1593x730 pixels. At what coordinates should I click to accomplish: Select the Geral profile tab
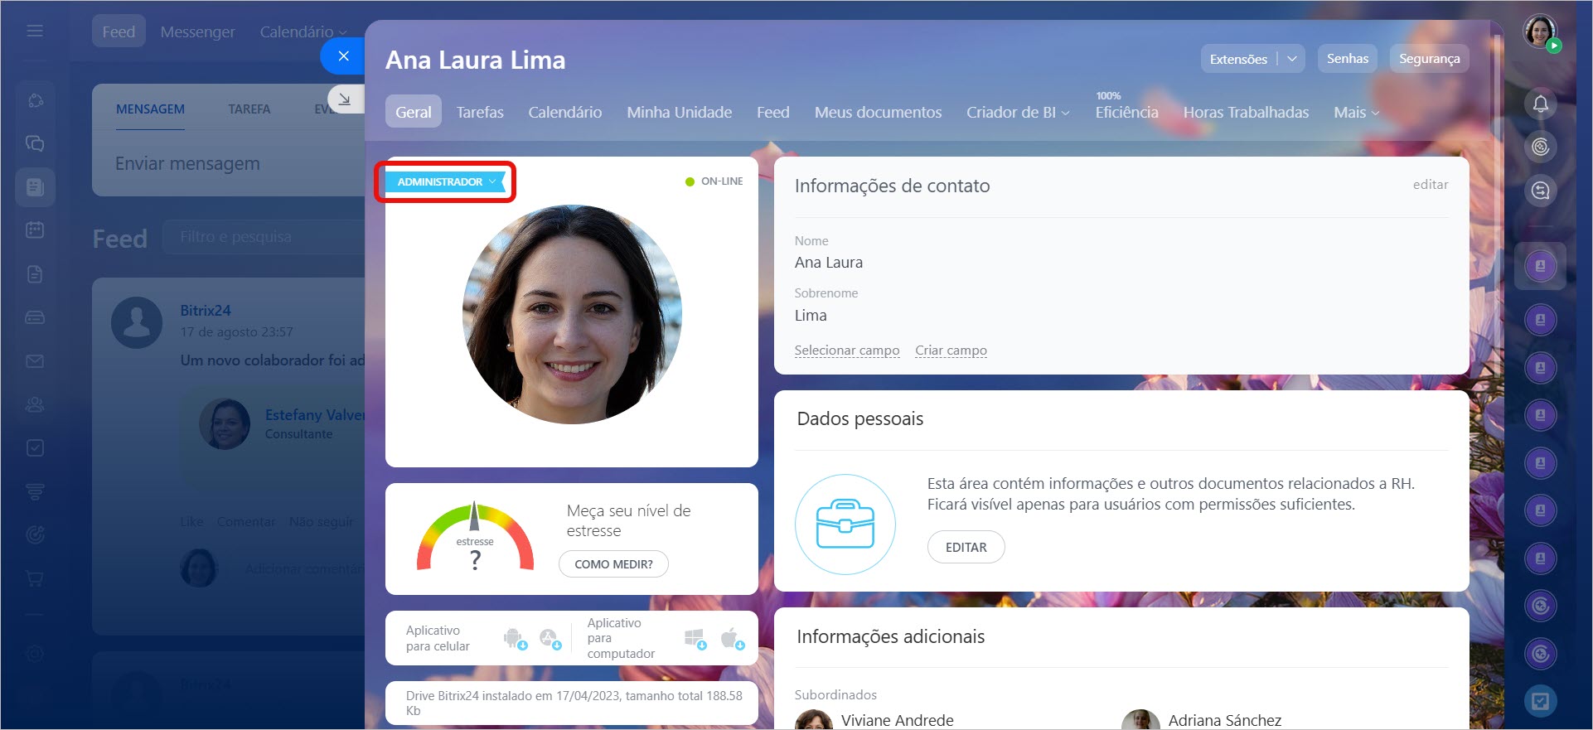[413, 112]
